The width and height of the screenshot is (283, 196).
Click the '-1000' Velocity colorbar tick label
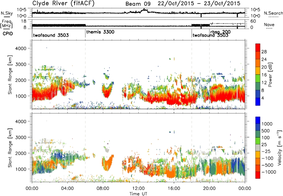click(x=269, y=172)
